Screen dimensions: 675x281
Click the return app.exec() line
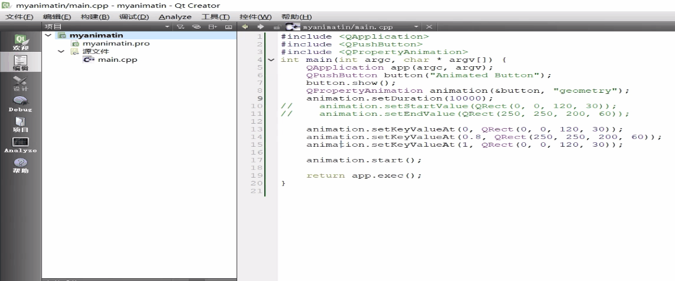pos(364,176)
